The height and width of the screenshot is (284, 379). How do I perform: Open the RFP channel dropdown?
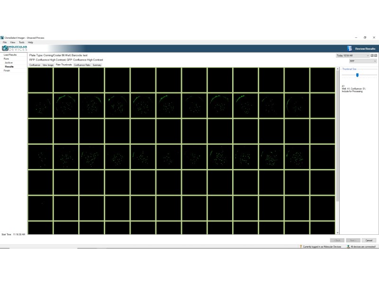pos(363,61)
